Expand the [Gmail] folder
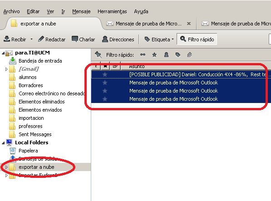 6,69
